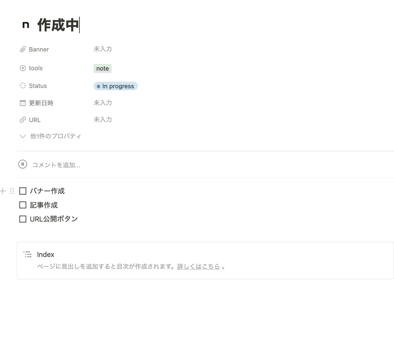Click the Banner attachment clip icon

(x=23, y=49)
